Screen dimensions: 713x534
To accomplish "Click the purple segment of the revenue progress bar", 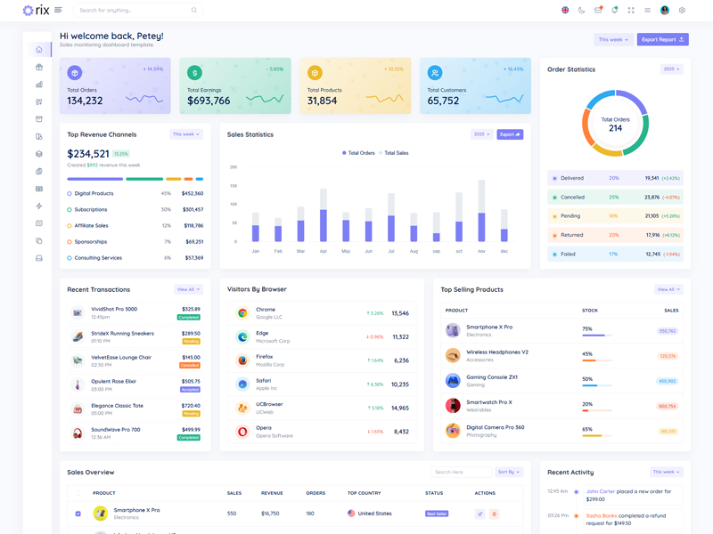I will click(x=95, y=179).
